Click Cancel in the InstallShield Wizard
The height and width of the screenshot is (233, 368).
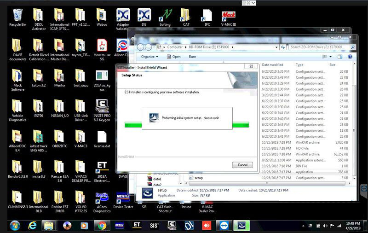tap(242, 165)
